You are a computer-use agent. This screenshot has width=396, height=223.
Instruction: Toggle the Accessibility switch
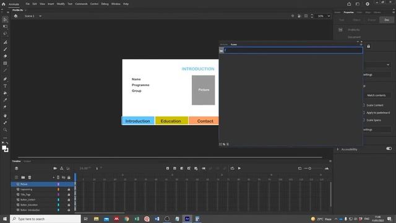point(389,149)
